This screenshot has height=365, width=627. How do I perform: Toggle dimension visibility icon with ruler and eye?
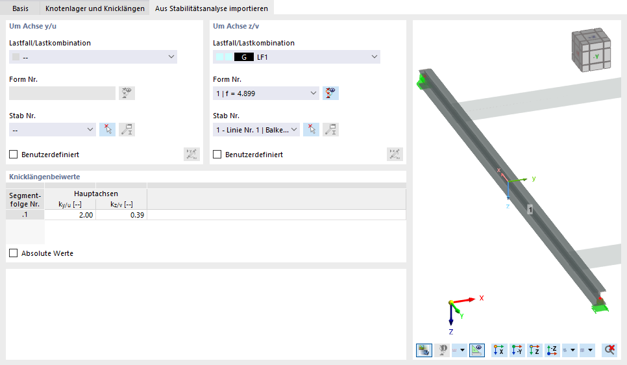(x=477, y=350)
